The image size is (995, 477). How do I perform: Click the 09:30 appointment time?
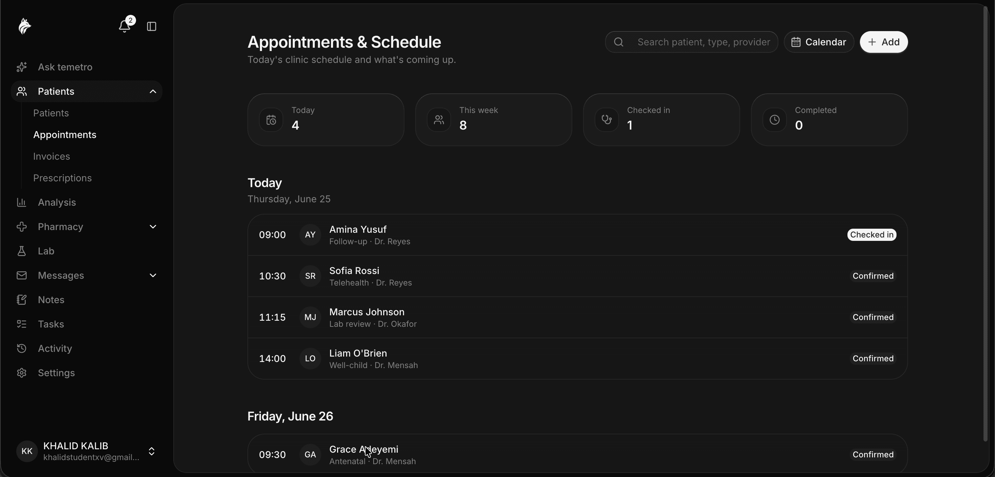[272, 454]
